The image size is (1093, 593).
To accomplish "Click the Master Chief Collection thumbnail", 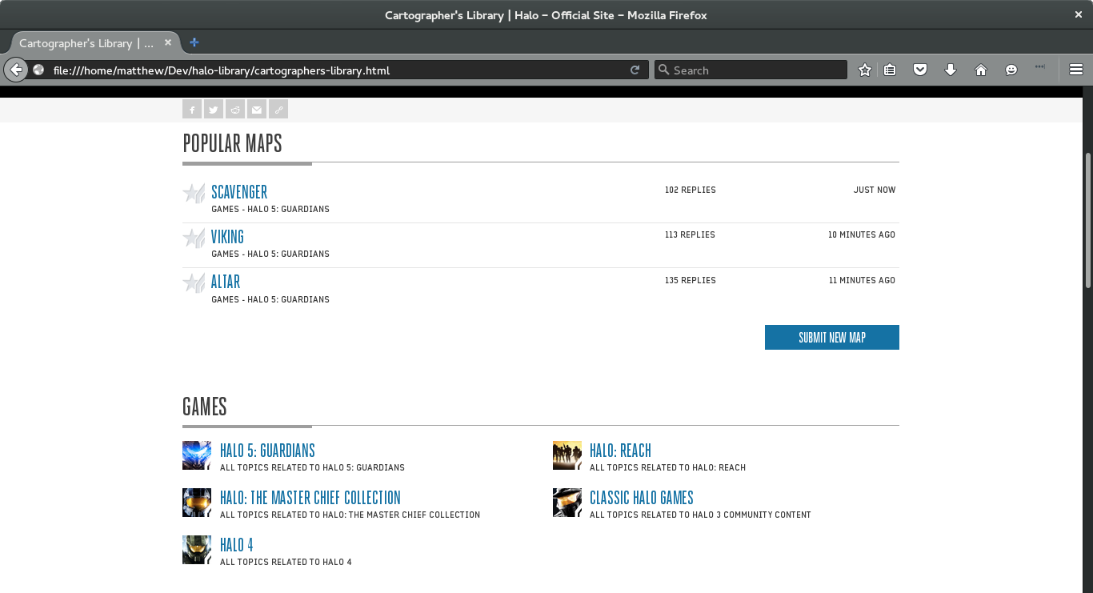I will pos(197,503).
